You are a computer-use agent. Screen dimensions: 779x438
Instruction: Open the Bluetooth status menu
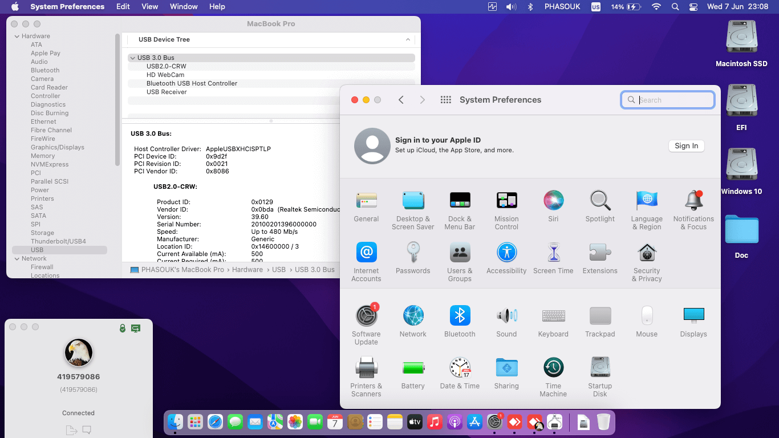tap(529, 6)
